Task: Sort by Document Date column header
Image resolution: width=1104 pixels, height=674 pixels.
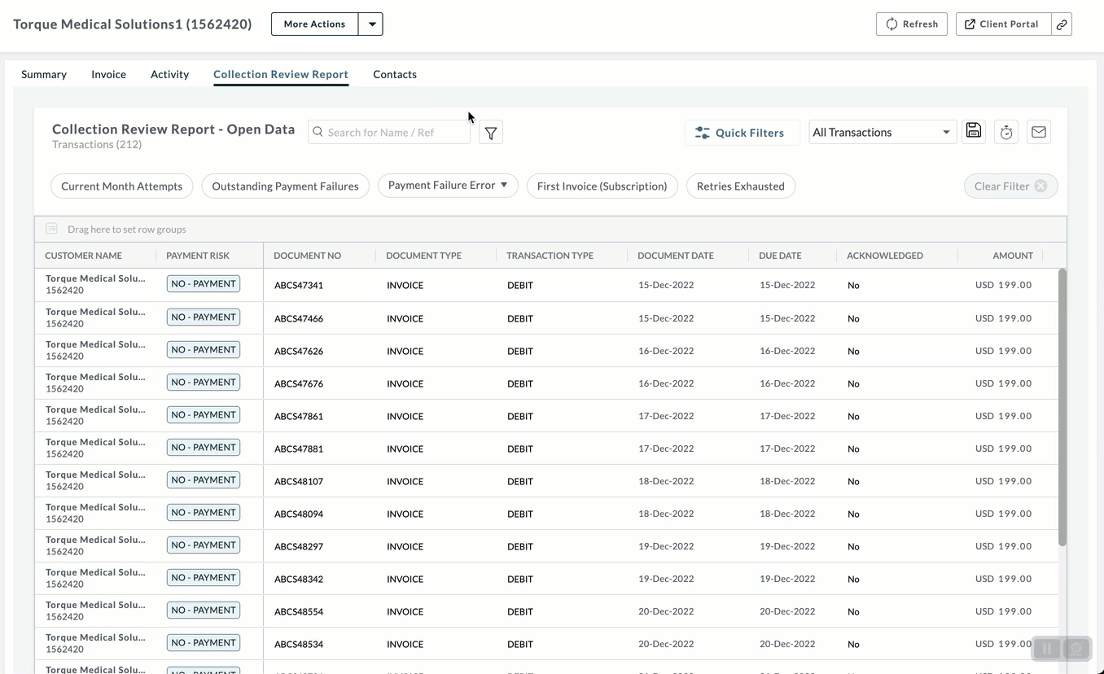Action: click(x=676, y=256)
